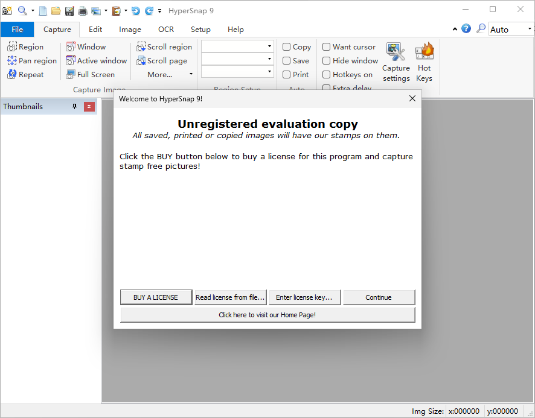Close the Thumbnails panel
Screen dimensions: 535x418
(89, 107)
